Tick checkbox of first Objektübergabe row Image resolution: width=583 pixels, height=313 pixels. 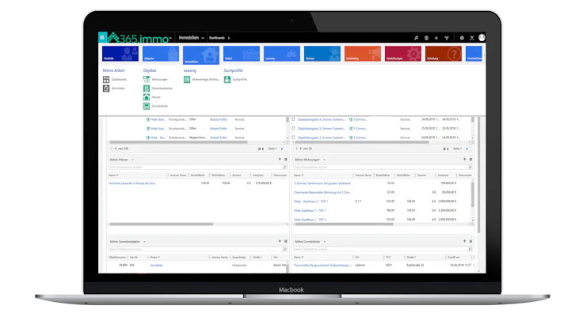click(293, 119)
